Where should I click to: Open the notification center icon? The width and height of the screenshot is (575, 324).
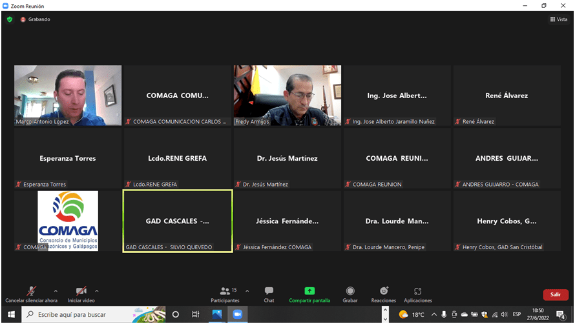pyautogui.click(x=560, y=314)
